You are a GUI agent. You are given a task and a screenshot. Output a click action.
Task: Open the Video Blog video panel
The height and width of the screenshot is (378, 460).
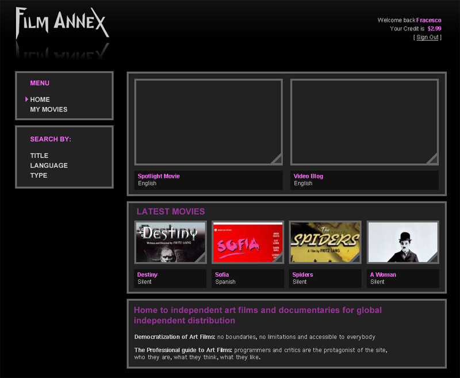(x=365, y=122)
